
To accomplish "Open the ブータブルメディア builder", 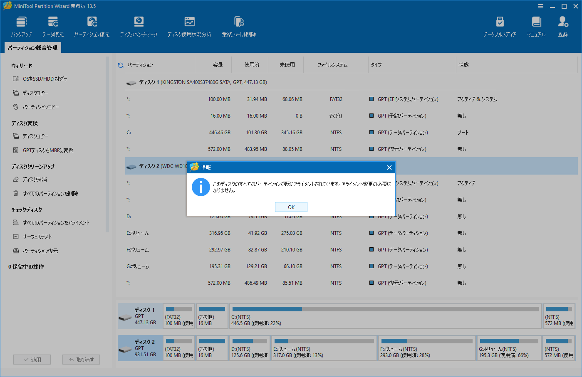I will click(x=500, y=25).
